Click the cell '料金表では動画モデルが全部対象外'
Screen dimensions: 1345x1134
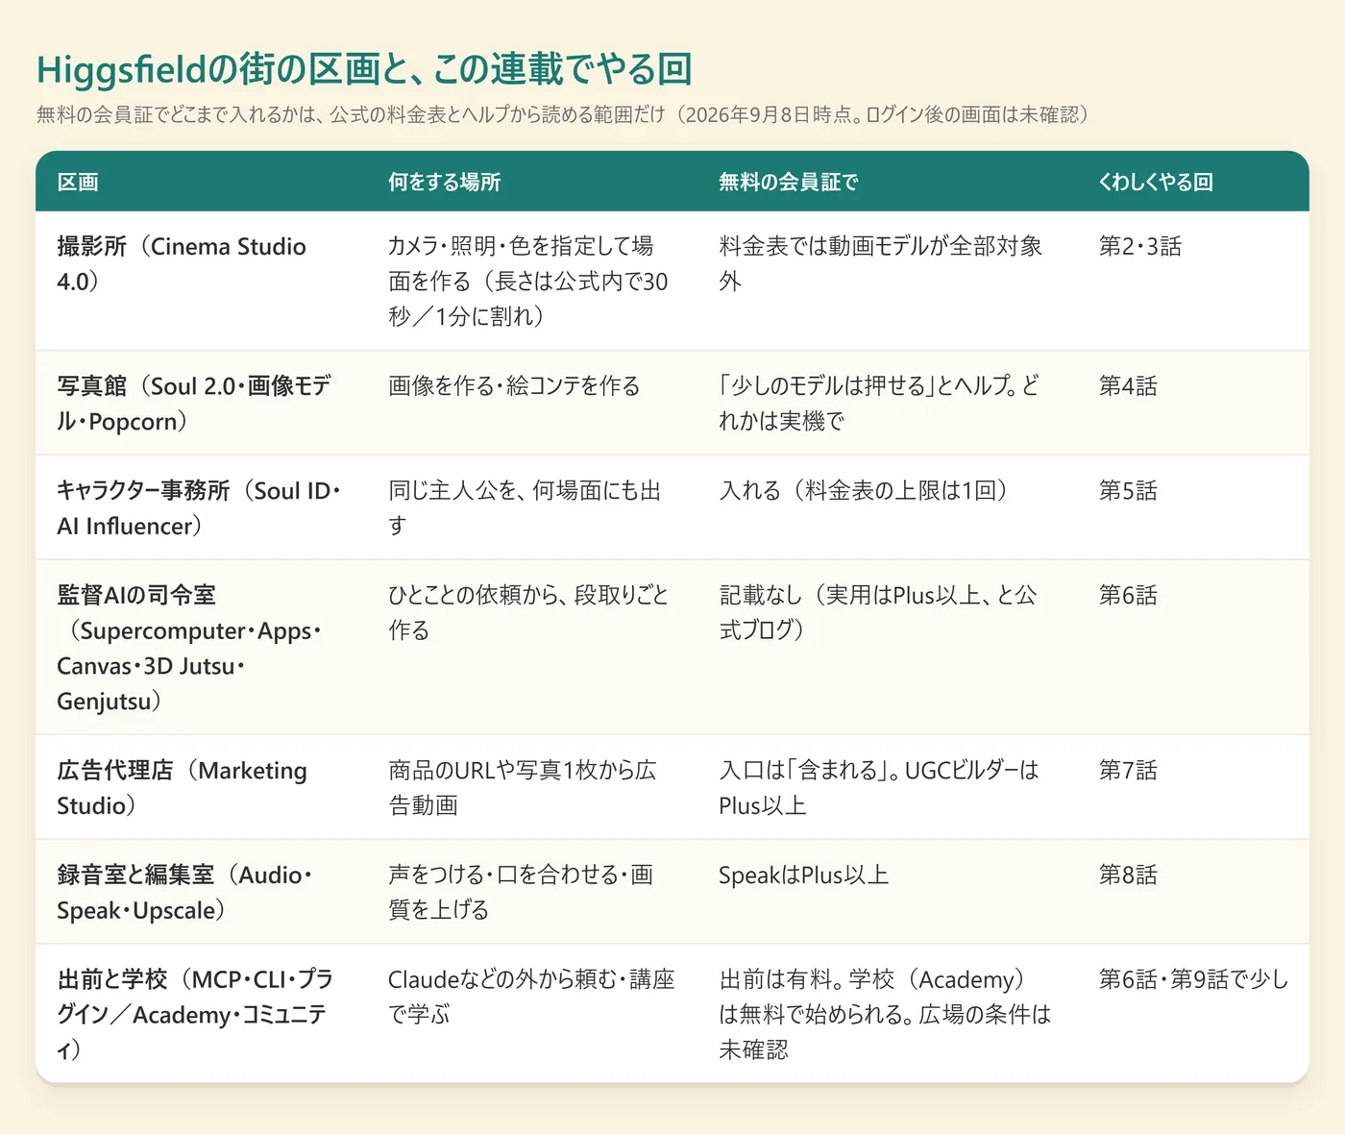coord(888,281)
